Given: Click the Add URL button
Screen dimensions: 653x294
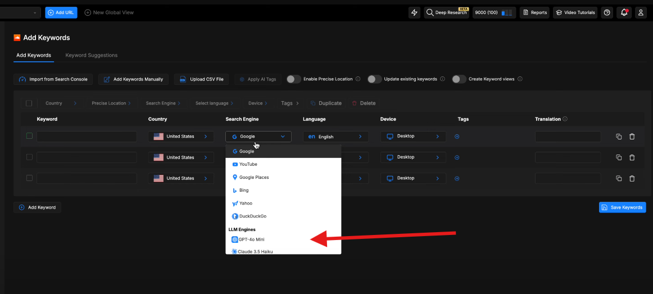Looking at the screenshot, I should pyautogui.click(x=61, y=12).
